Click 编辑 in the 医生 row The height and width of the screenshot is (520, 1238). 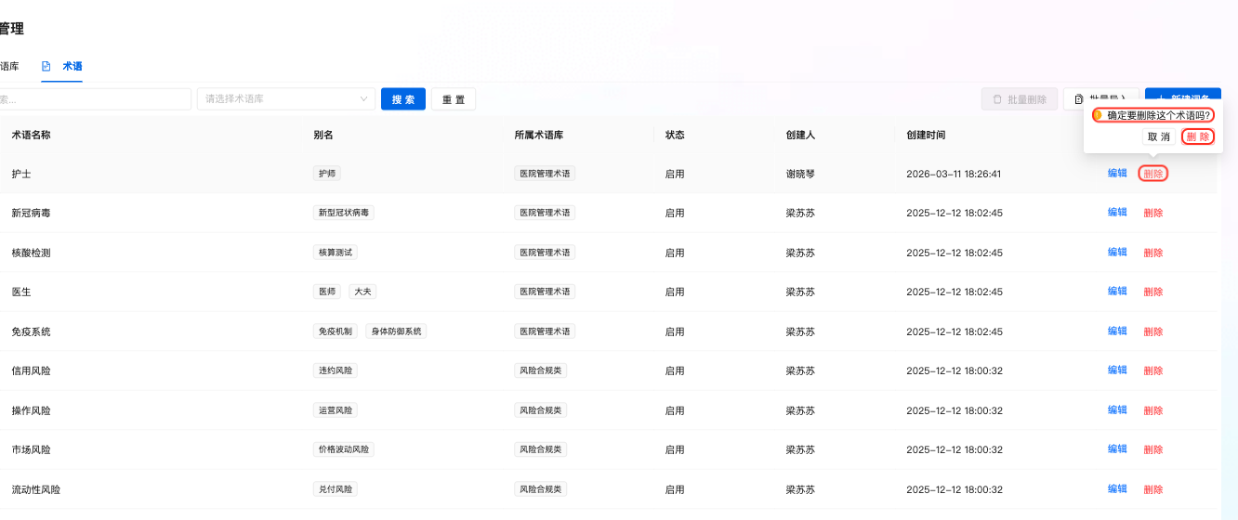1117,292
